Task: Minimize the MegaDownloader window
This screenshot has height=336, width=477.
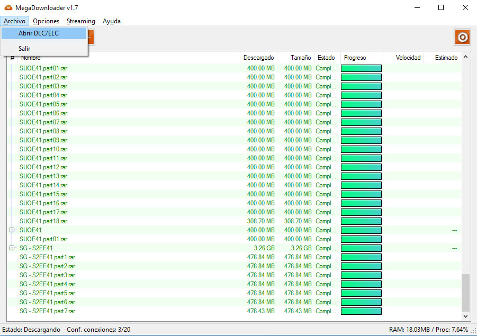Action: click(417, 7)
